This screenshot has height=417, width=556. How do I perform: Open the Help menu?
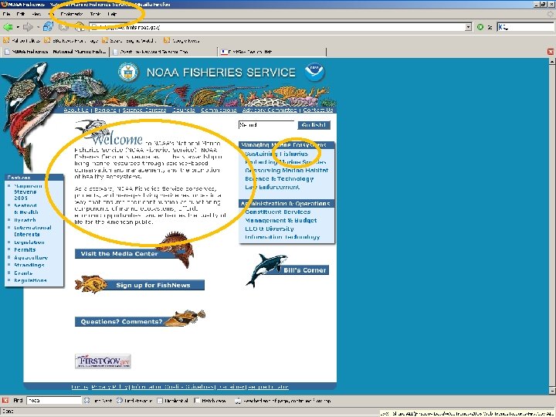[x=112, y=14]
